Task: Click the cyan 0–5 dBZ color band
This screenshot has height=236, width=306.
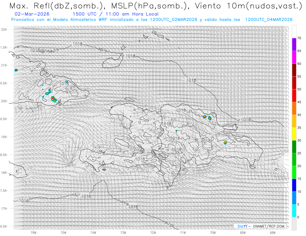Action: (x=294, y=211)
